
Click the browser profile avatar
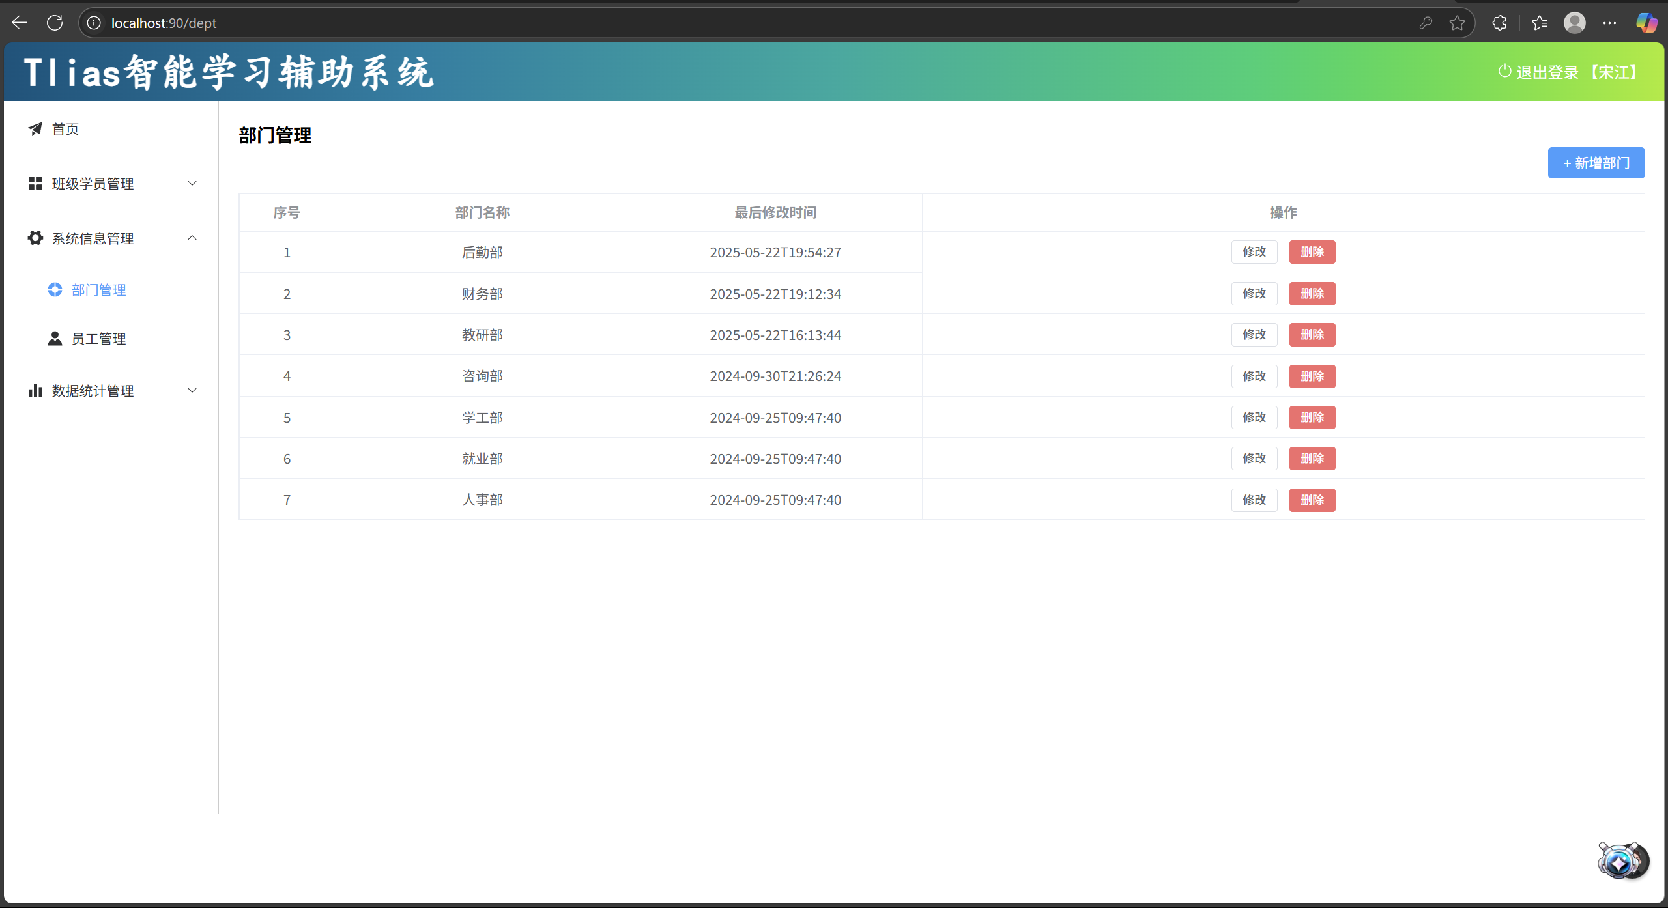pyautogui.click(x=1574, y=23)
